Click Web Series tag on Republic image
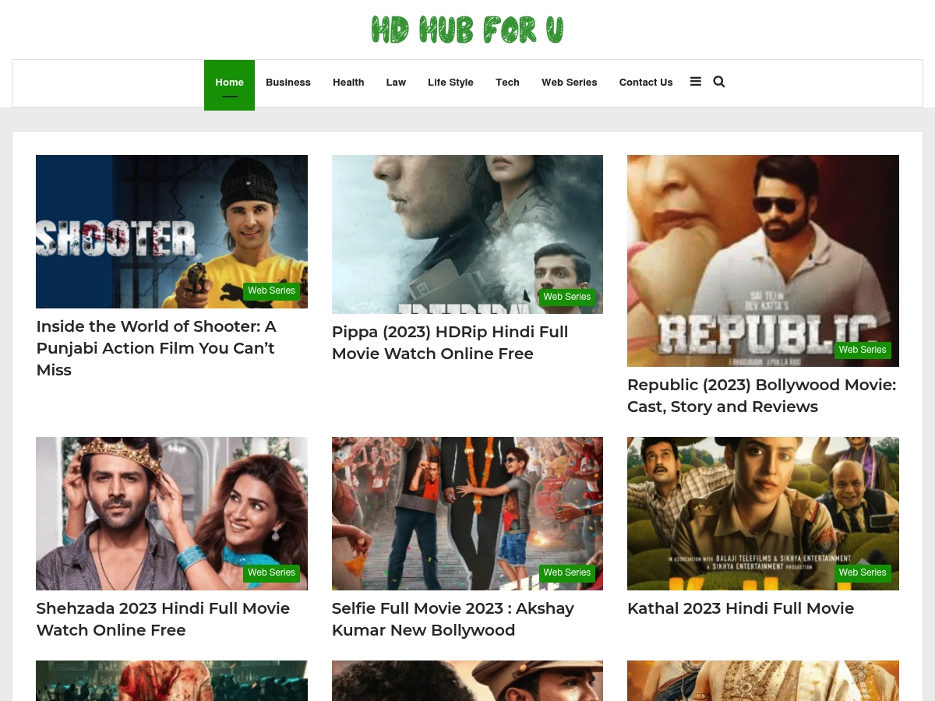 863,350
